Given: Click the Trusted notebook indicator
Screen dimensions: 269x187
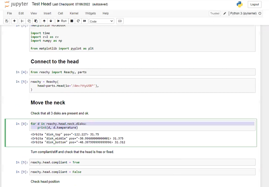Looking at the screenshot, I should point(215,13).
